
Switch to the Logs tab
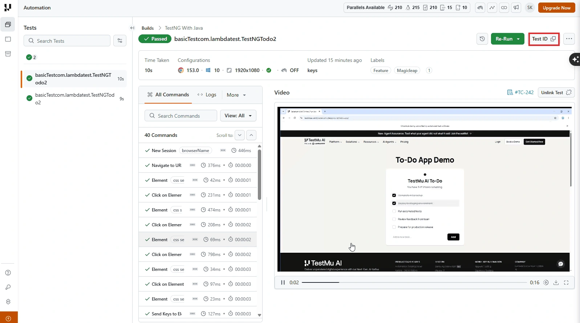click(207, 95)
